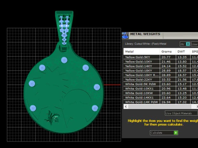Click the 17.32 DWT value
Screen dimensions: 198x148
click(182, 102)
